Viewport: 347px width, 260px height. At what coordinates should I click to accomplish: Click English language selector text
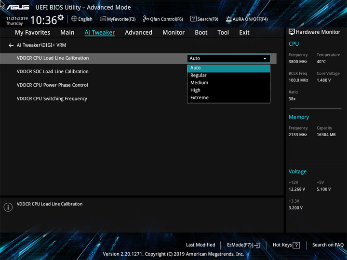point(85,19)
